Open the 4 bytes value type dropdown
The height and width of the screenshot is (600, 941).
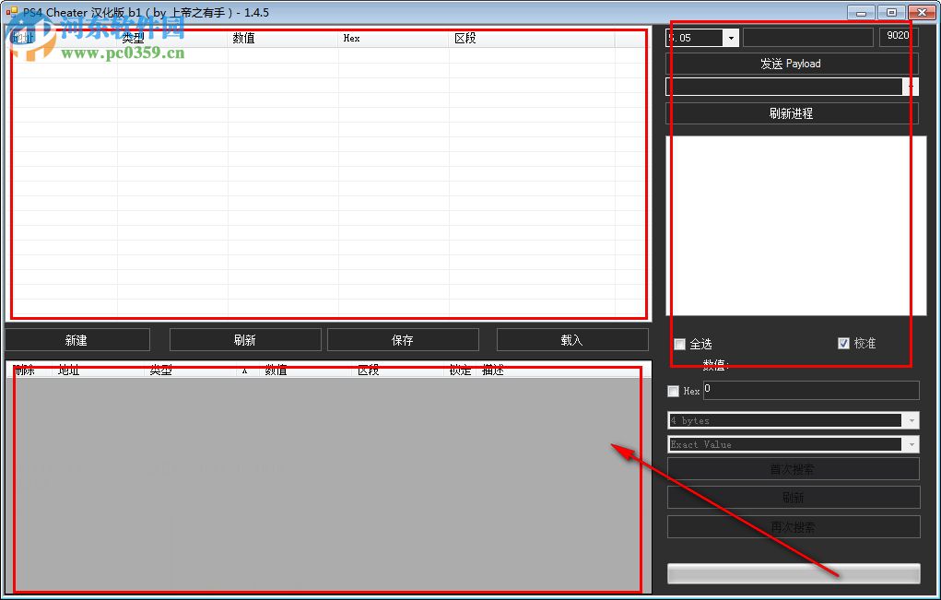tap(912, 420)
